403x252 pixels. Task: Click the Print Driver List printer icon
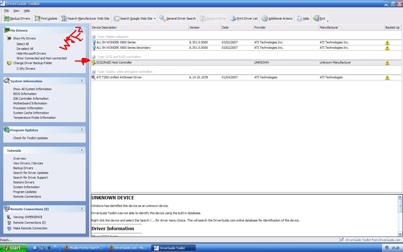coord(233,18)
